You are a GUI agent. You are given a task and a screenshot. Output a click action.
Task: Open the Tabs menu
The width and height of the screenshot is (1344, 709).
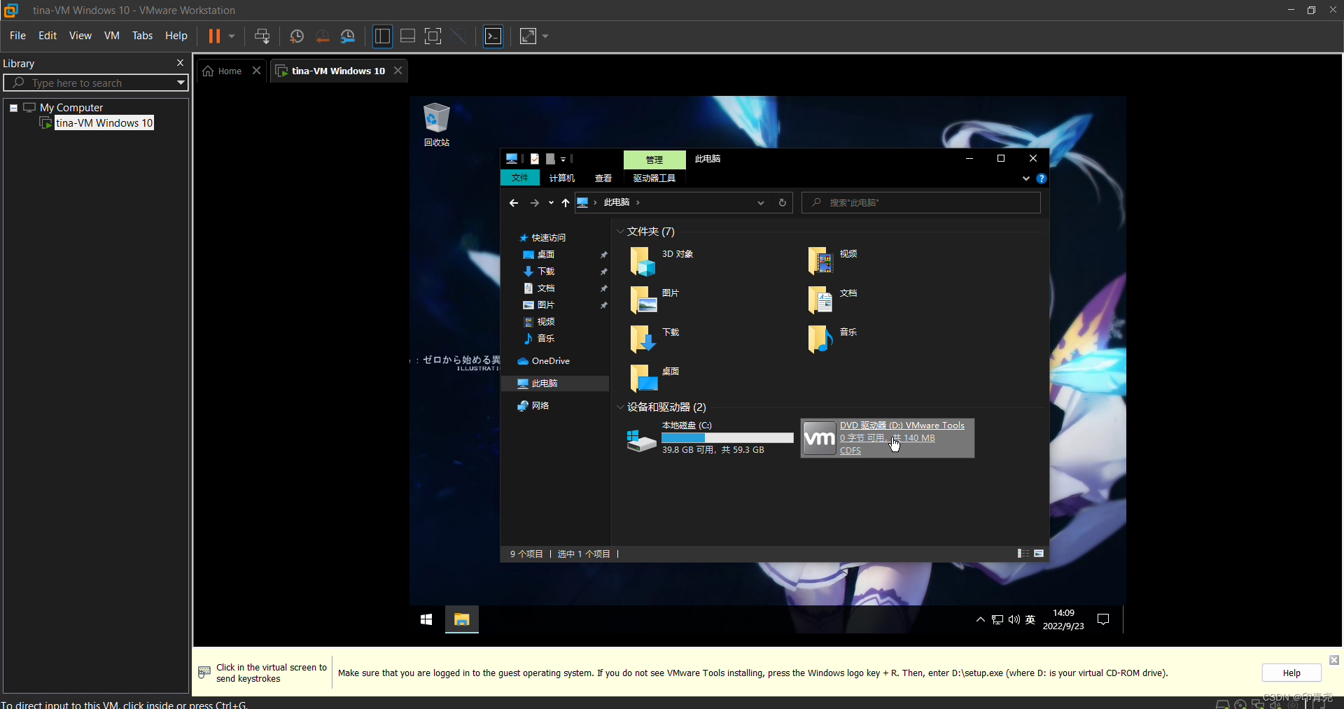tap(142, 36)
